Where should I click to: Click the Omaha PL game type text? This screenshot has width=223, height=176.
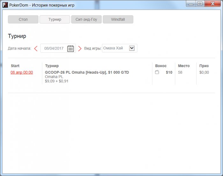pos(54,77)
